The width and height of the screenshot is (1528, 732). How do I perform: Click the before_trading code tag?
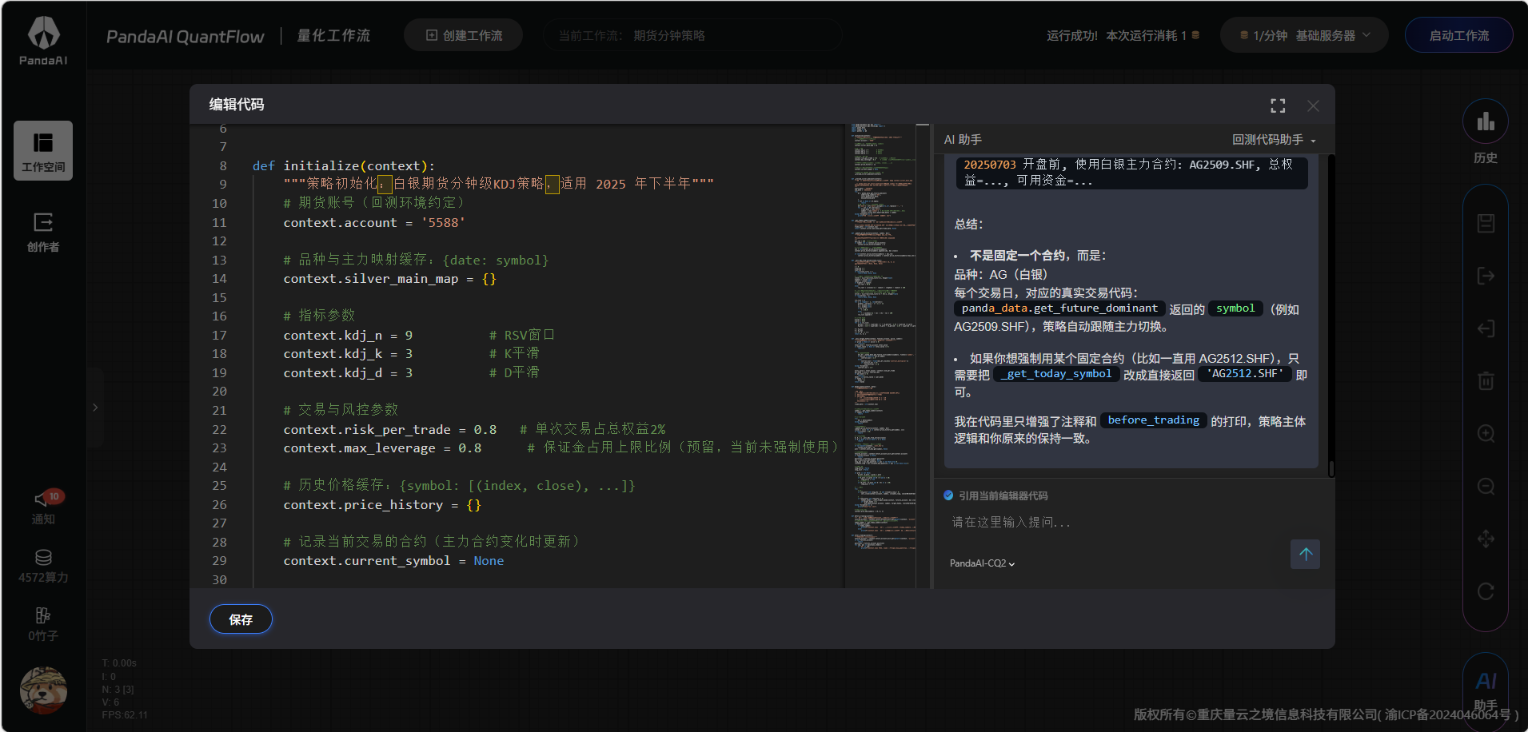coord(1153,420)
